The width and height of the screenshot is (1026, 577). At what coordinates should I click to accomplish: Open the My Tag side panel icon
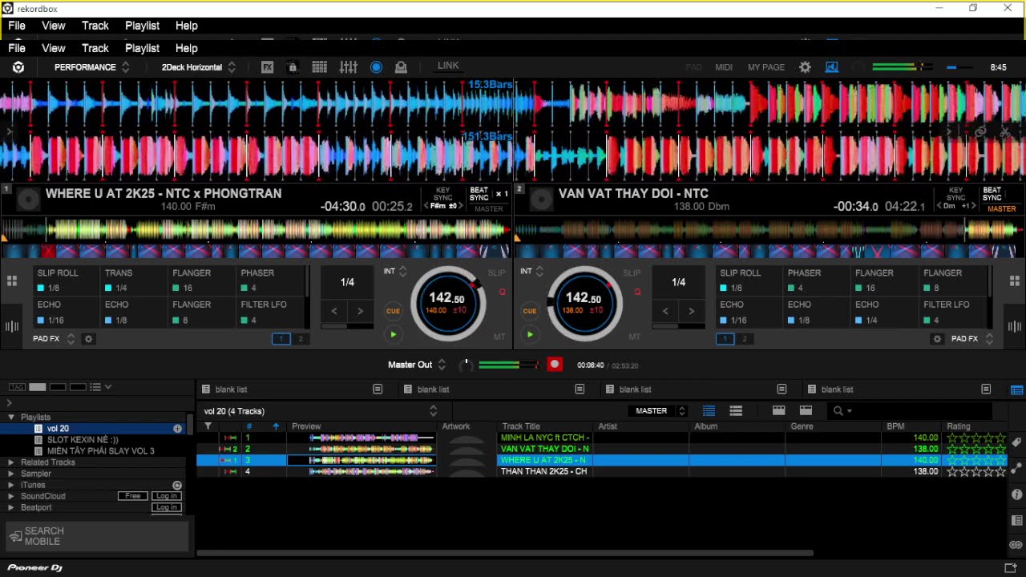pyautogui.click(x=1016, y=442)
